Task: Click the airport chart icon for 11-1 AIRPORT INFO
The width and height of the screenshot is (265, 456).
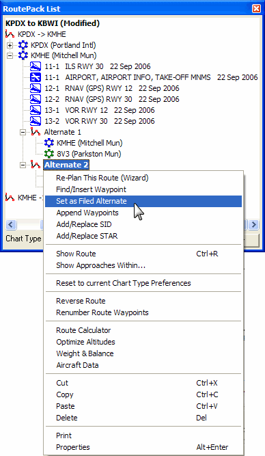Action: (36, 77)
